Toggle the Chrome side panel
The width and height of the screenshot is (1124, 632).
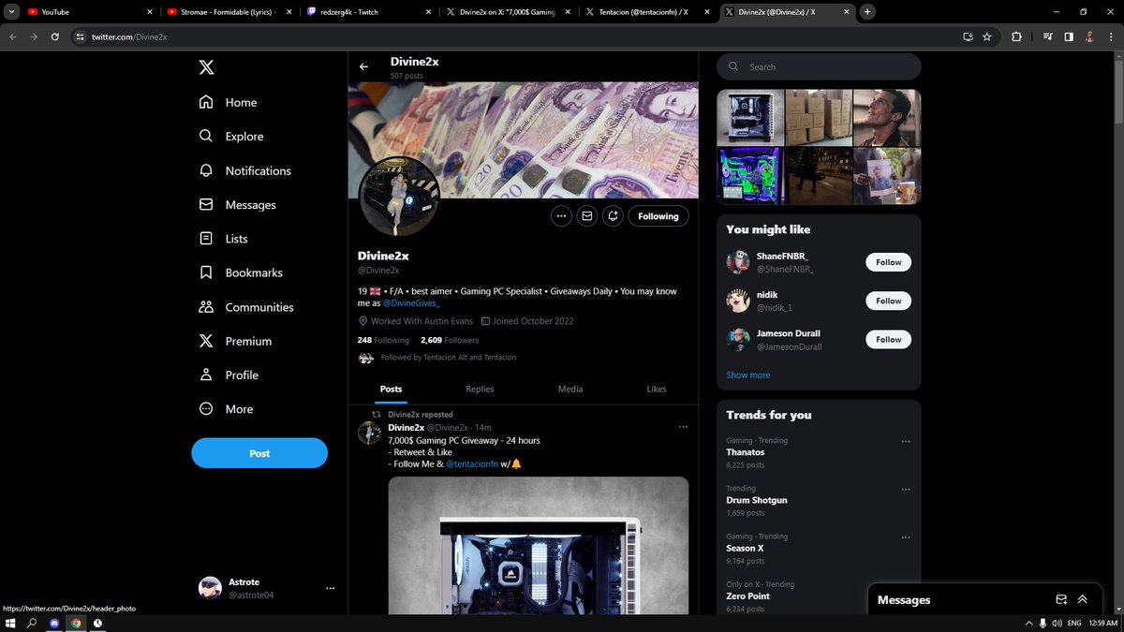pos(1069,37)
